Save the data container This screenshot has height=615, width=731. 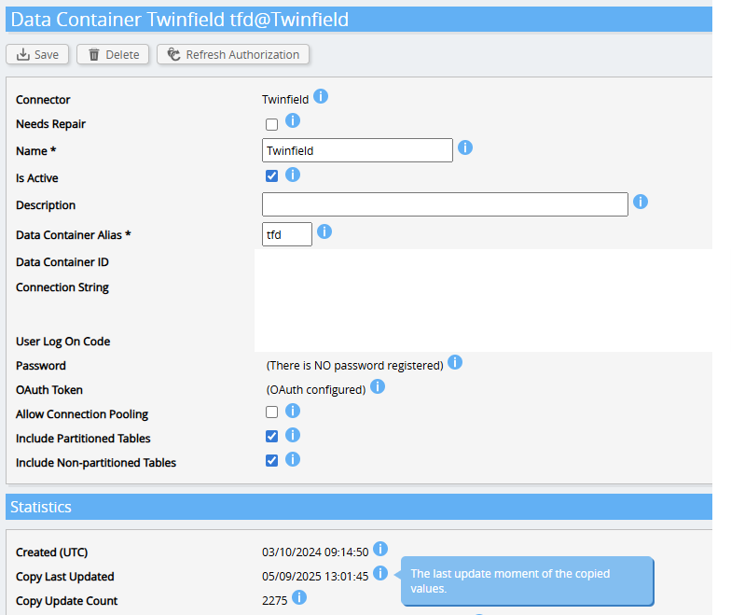[x=37, y=54]
